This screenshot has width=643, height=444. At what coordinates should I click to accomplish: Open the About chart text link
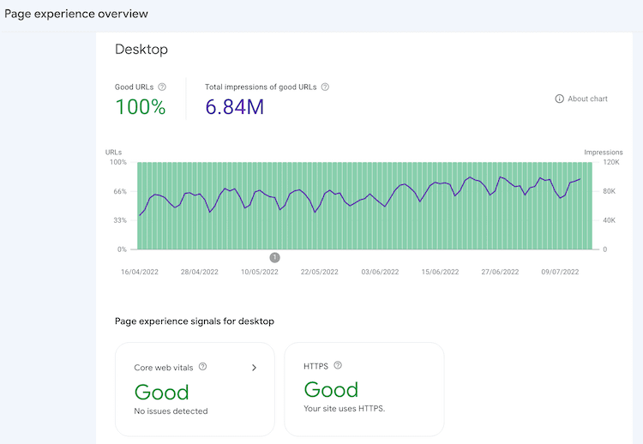click(x=587, y=99)
